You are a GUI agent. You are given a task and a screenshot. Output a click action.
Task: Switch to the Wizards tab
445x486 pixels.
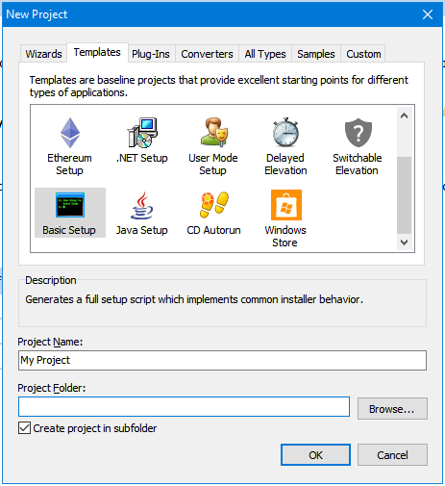tap(43, 54)
